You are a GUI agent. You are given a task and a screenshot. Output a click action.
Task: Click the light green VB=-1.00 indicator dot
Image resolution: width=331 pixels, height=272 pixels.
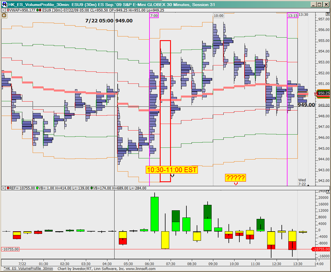(x=37, y=188)
